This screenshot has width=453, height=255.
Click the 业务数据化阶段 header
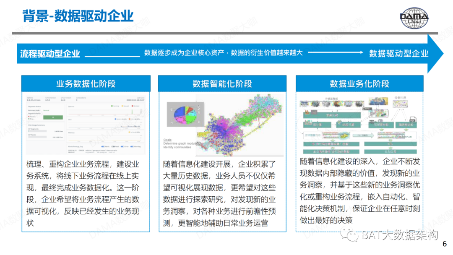[86, 84]
